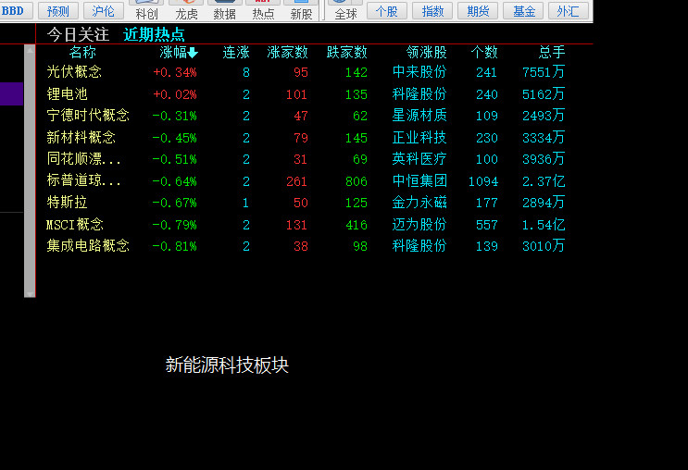
Task: Click the 基金 button
Action: [523, 10]
